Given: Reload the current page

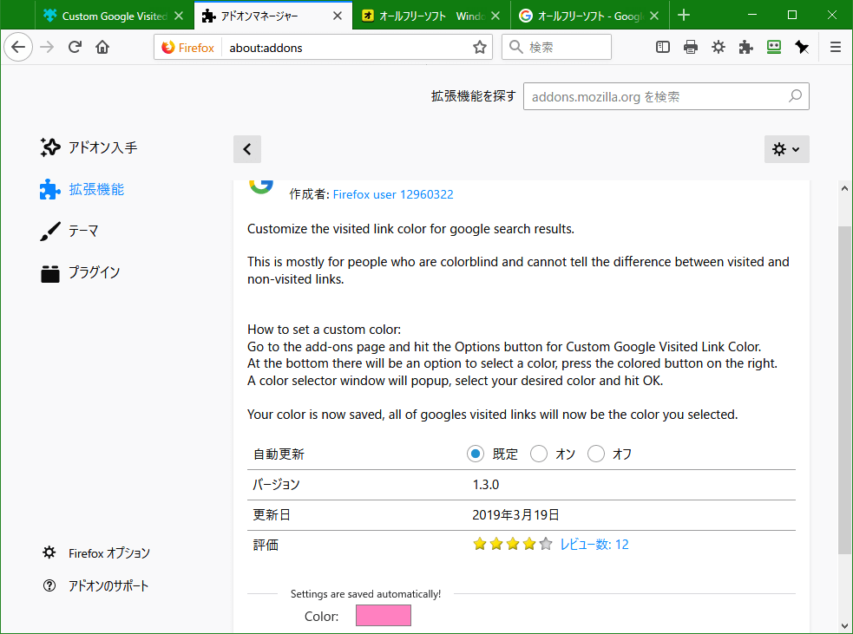Looking at the screenshot, I should coord(75,48).
